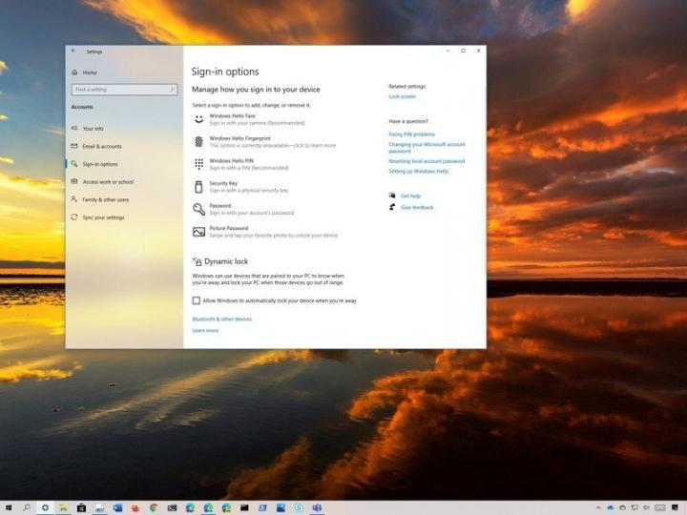Open Lock screen related setting
Viewport: 687px width, 515px height.
pos(403,96)
